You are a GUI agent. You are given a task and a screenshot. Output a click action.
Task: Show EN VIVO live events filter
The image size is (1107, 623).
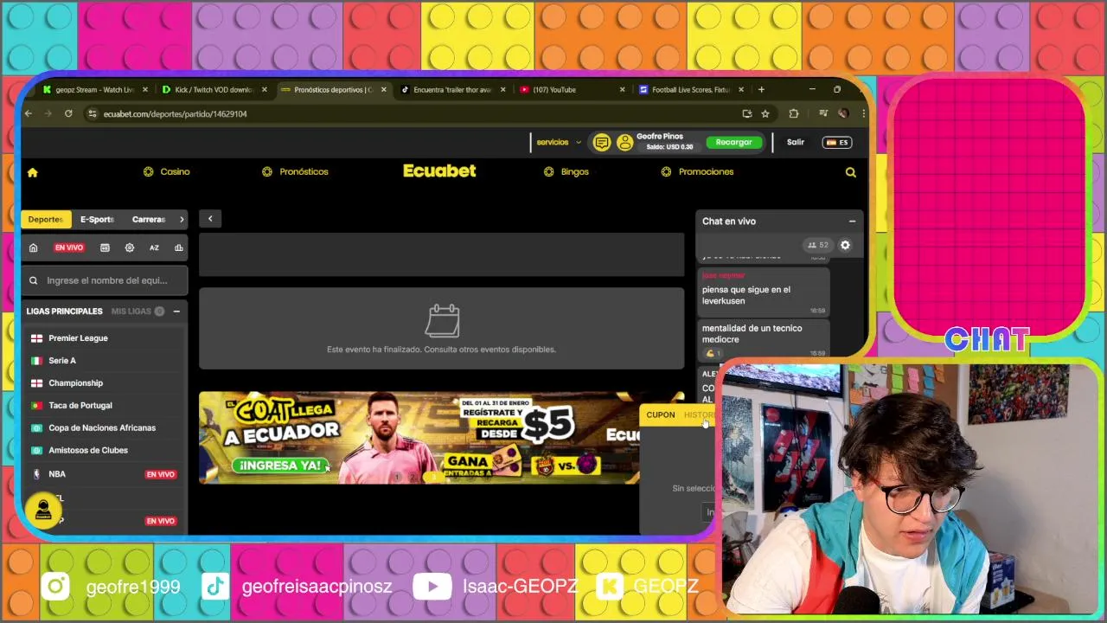[69, 247]
